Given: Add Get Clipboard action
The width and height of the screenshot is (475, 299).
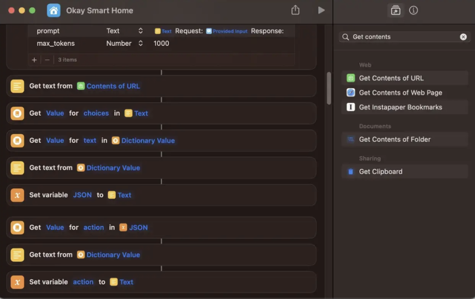Looking at the screenshot, I should tap(405, 171).
